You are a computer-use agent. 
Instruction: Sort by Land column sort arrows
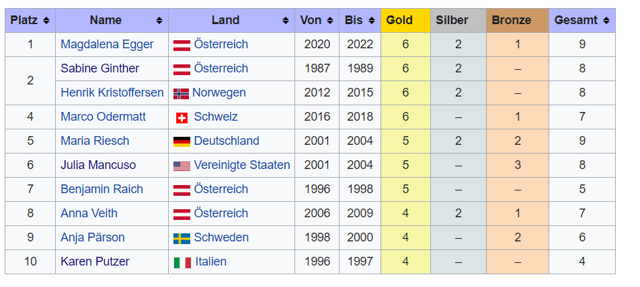coord(286,21)
